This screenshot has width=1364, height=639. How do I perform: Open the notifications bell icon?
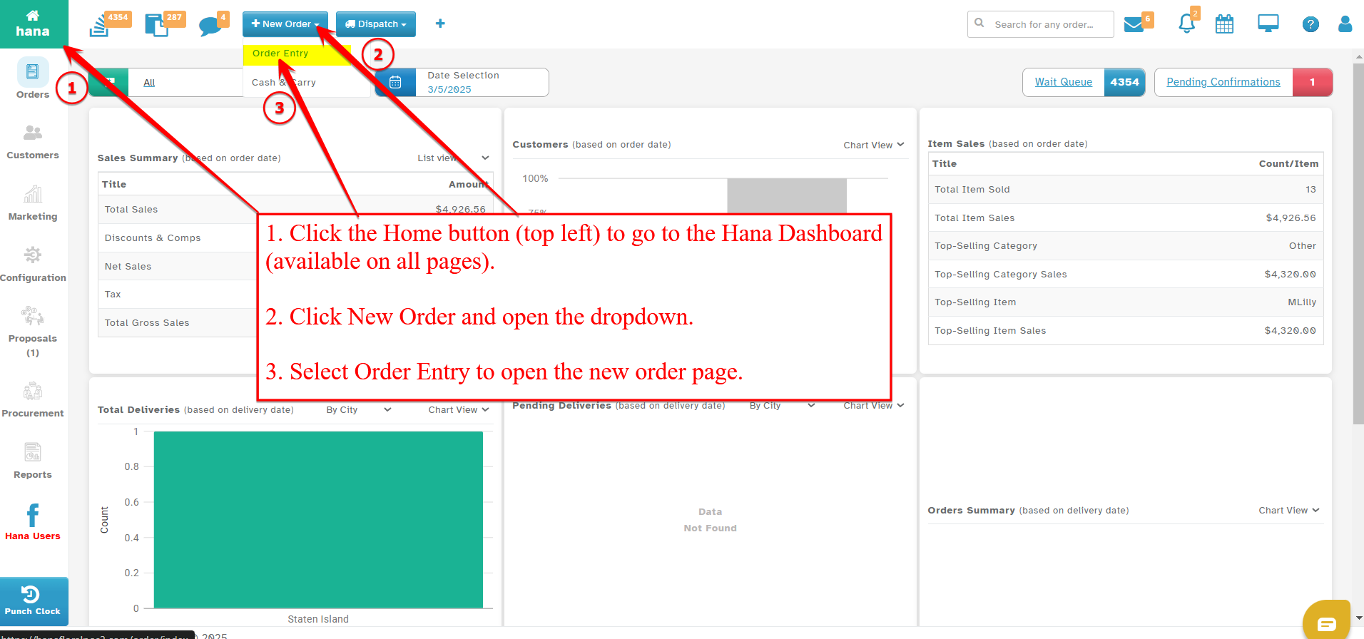pyautogui.click(x=1186, y=24)
